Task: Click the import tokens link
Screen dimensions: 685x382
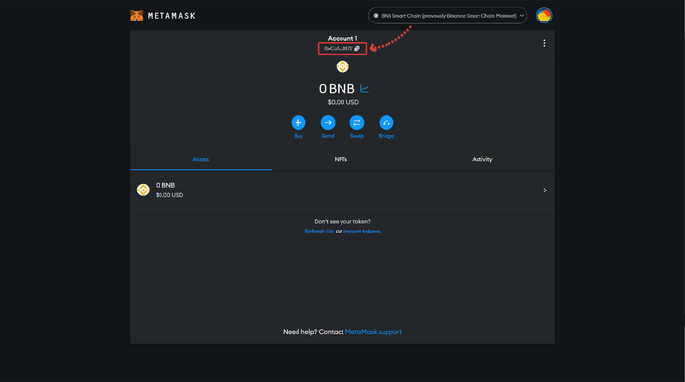Action: coord(362,232)
